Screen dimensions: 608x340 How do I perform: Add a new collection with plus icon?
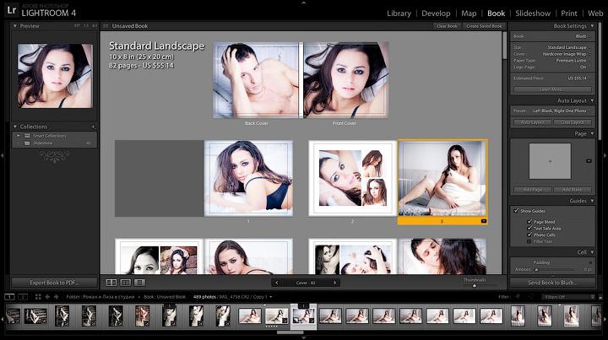[93, 127]
